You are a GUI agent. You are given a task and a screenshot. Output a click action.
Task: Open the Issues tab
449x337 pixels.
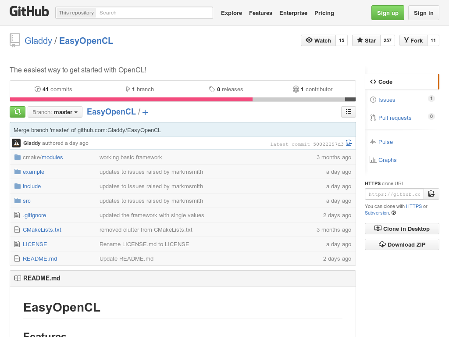(402, 100)
